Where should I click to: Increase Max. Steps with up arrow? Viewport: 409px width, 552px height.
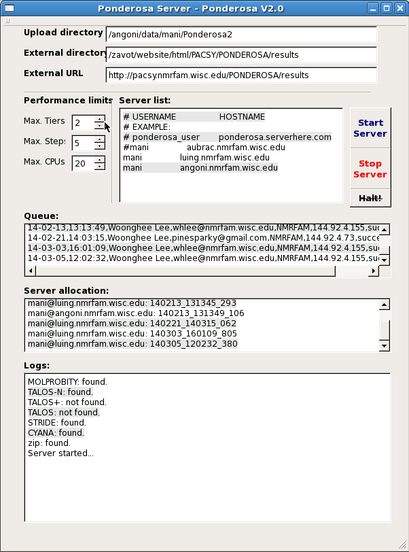pyautogui.click(x=100, y=140)
